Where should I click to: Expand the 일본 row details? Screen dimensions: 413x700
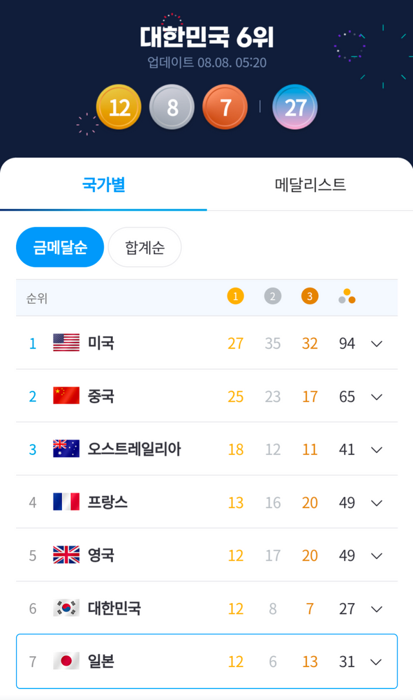(x=377, y=661)
